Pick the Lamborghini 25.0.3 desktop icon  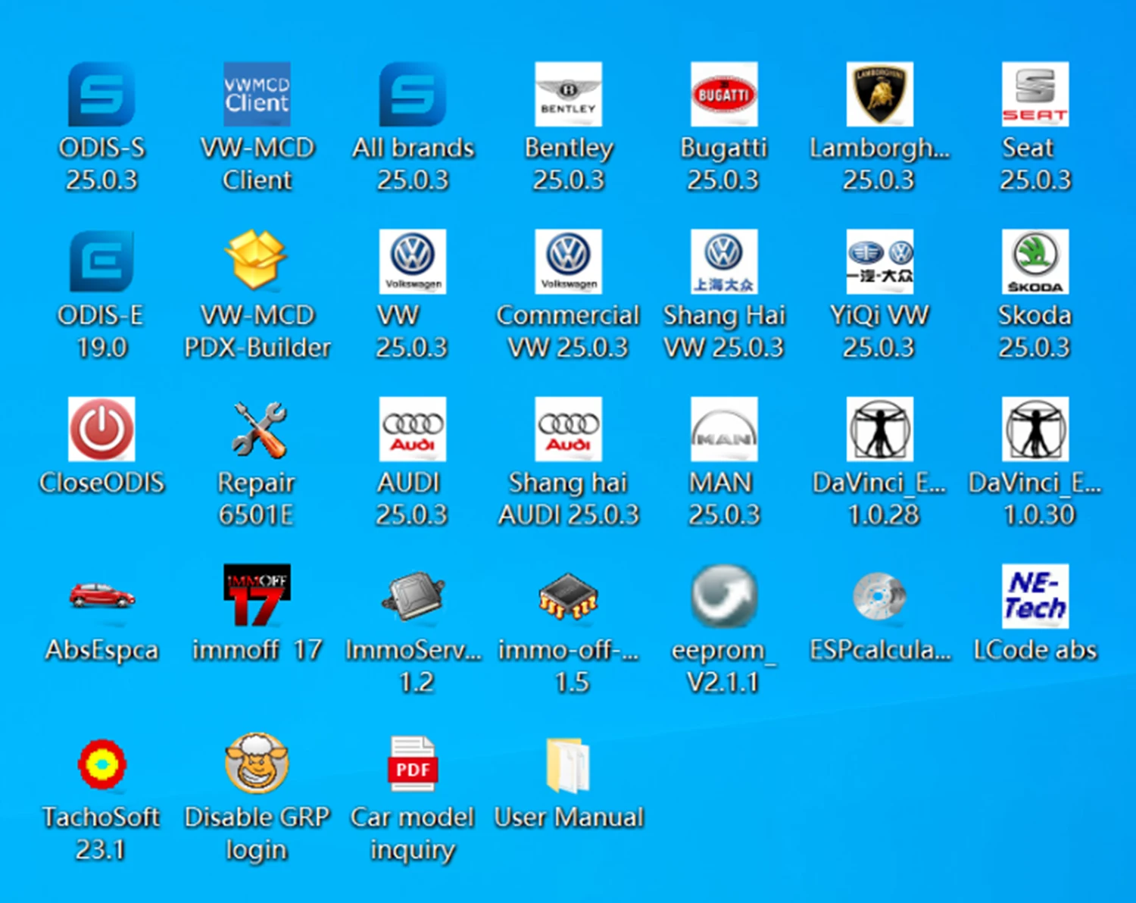pyautogui.click(x=879, y=94)
